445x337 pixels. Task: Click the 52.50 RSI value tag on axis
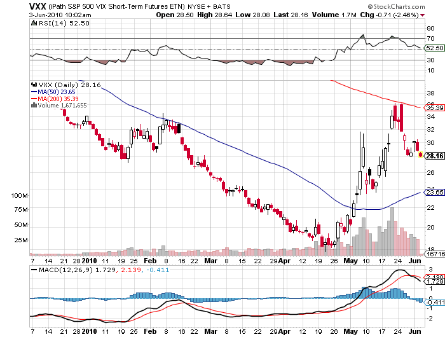tap(435, 48)
